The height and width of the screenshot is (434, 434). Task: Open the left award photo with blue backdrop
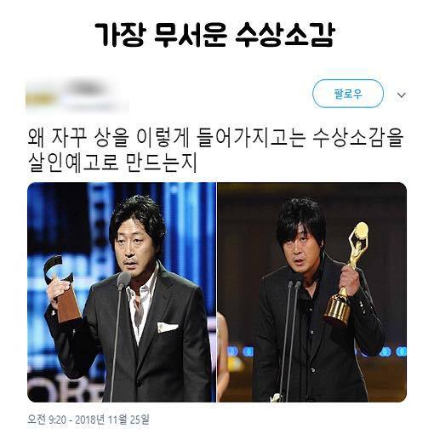click(x=122, y=292)
